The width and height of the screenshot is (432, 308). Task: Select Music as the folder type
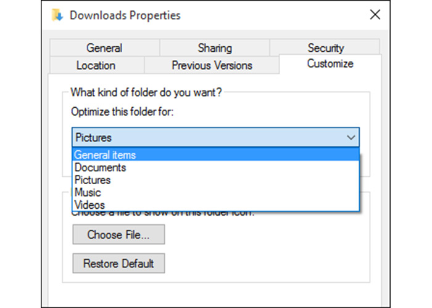(x=88, y=193)
